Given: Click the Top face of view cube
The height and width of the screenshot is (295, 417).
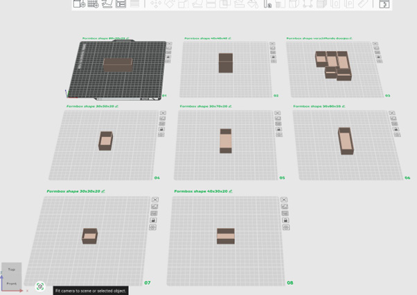Looking at the screenshot, I should pyautogui.click(x=12, y=269).
